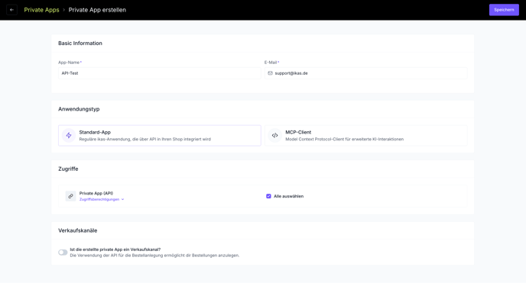Click the back arrow icon
The height and width of the screenshot is (283, 526).
tap(11, 10)
